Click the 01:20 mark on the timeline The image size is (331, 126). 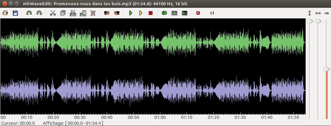tap(214, 117)
